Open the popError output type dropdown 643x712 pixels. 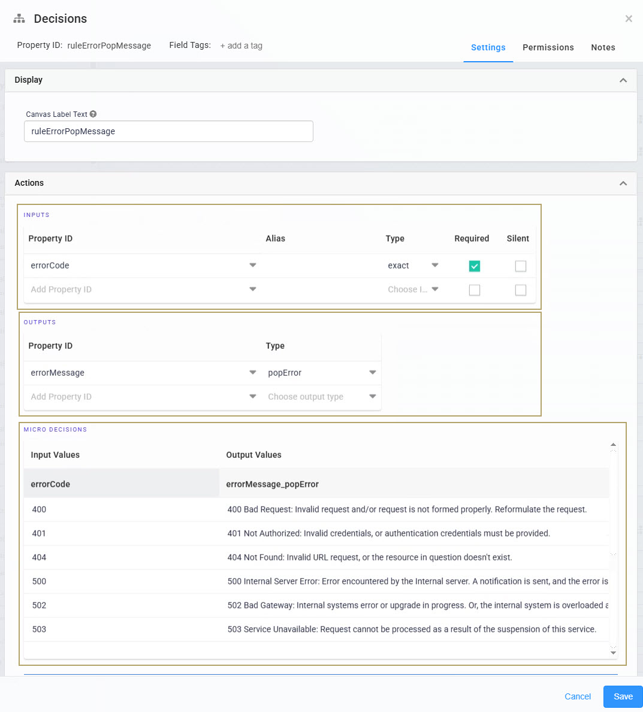pyautogui.click(x=373, y=373)
